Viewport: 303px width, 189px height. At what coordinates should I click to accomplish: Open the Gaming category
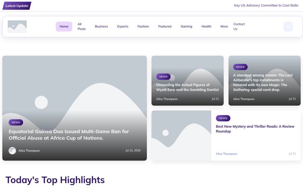pos(186,26)
